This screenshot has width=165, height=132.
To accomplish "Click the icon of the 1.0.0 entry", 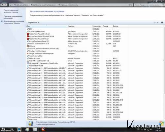I will pyautogui.click(x=28, y=29).
